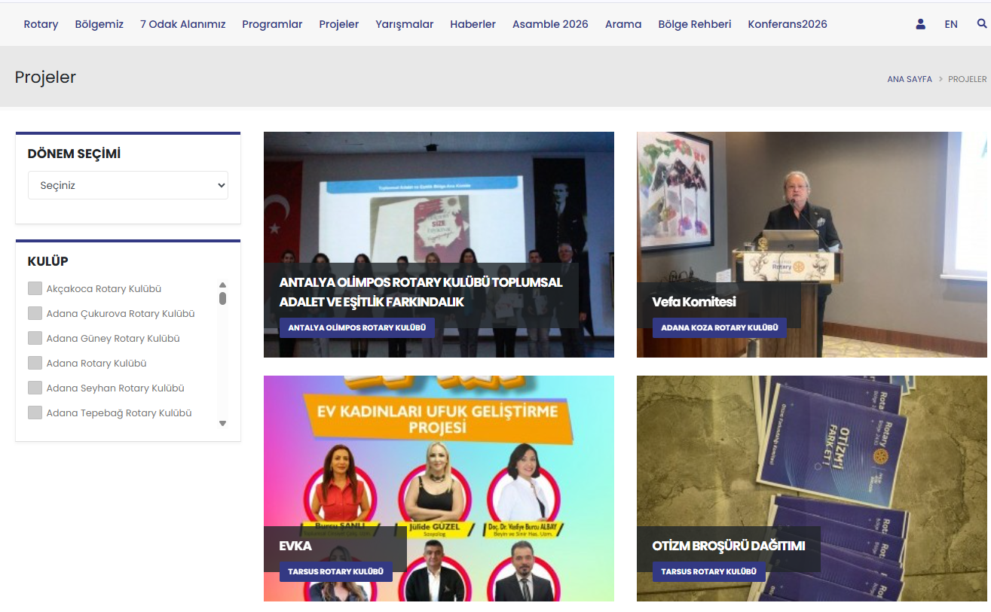
Task: Open the 7 Odak Alanımız menu
Action: click(182, 24)
